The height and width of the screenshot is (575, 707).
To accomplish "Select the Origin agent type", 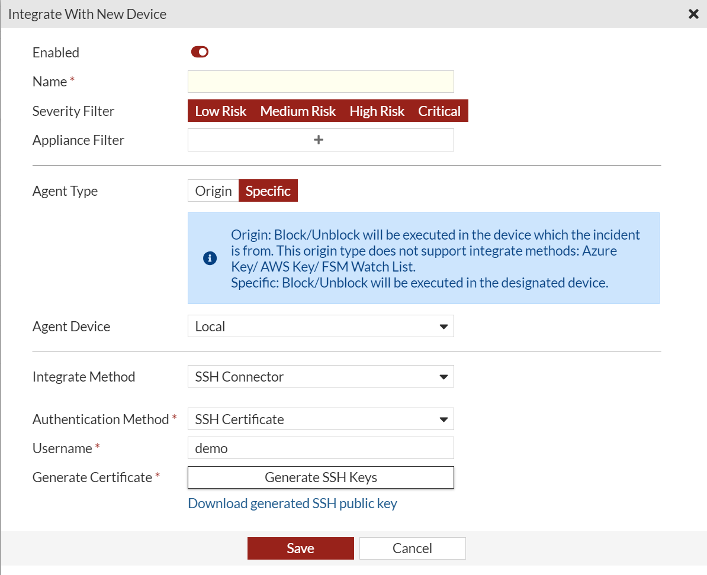I will tap(213, 191).
